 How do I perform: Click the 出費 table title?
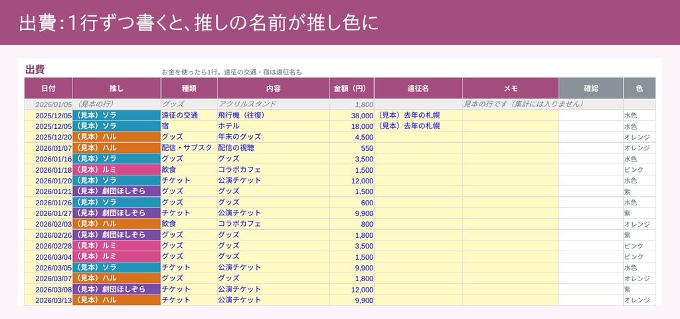[x=35, y=69]
